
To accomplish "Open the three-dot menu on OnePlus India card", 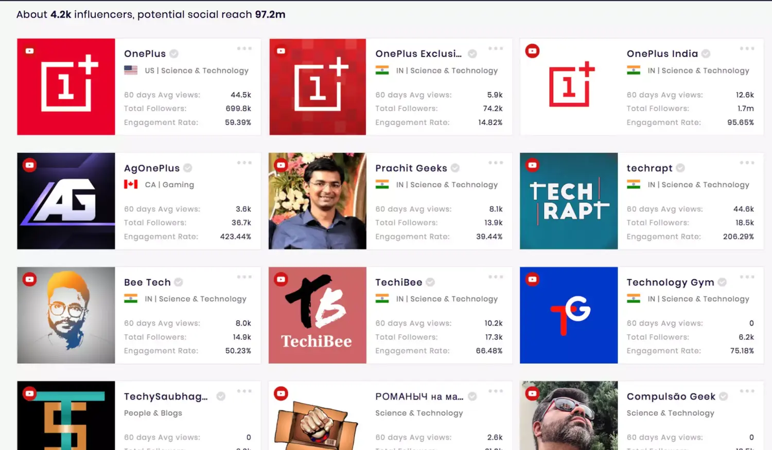I will pyautogui.click(x=747, y=48).
